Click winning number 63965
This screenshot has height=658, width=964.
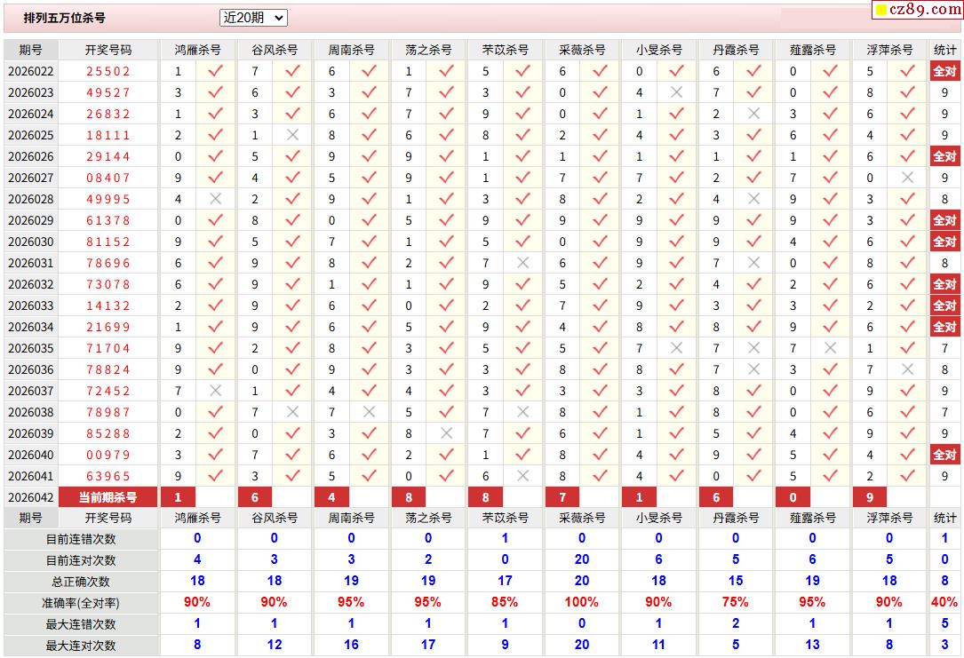108,476
